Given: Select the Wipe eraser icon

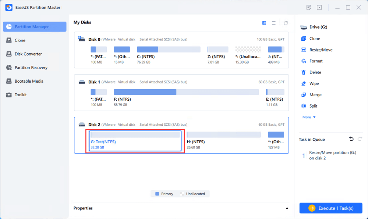Looking at the screenshot, I should 304,84.
